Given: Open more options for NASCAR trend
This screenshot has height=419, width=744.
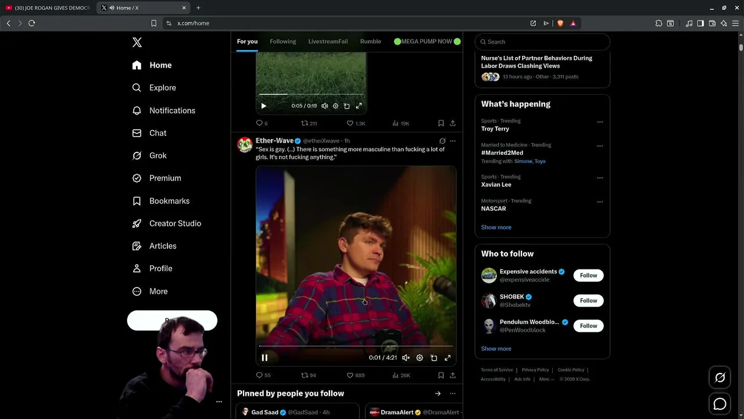Looking at the screenshot, I should coord(600,202).
